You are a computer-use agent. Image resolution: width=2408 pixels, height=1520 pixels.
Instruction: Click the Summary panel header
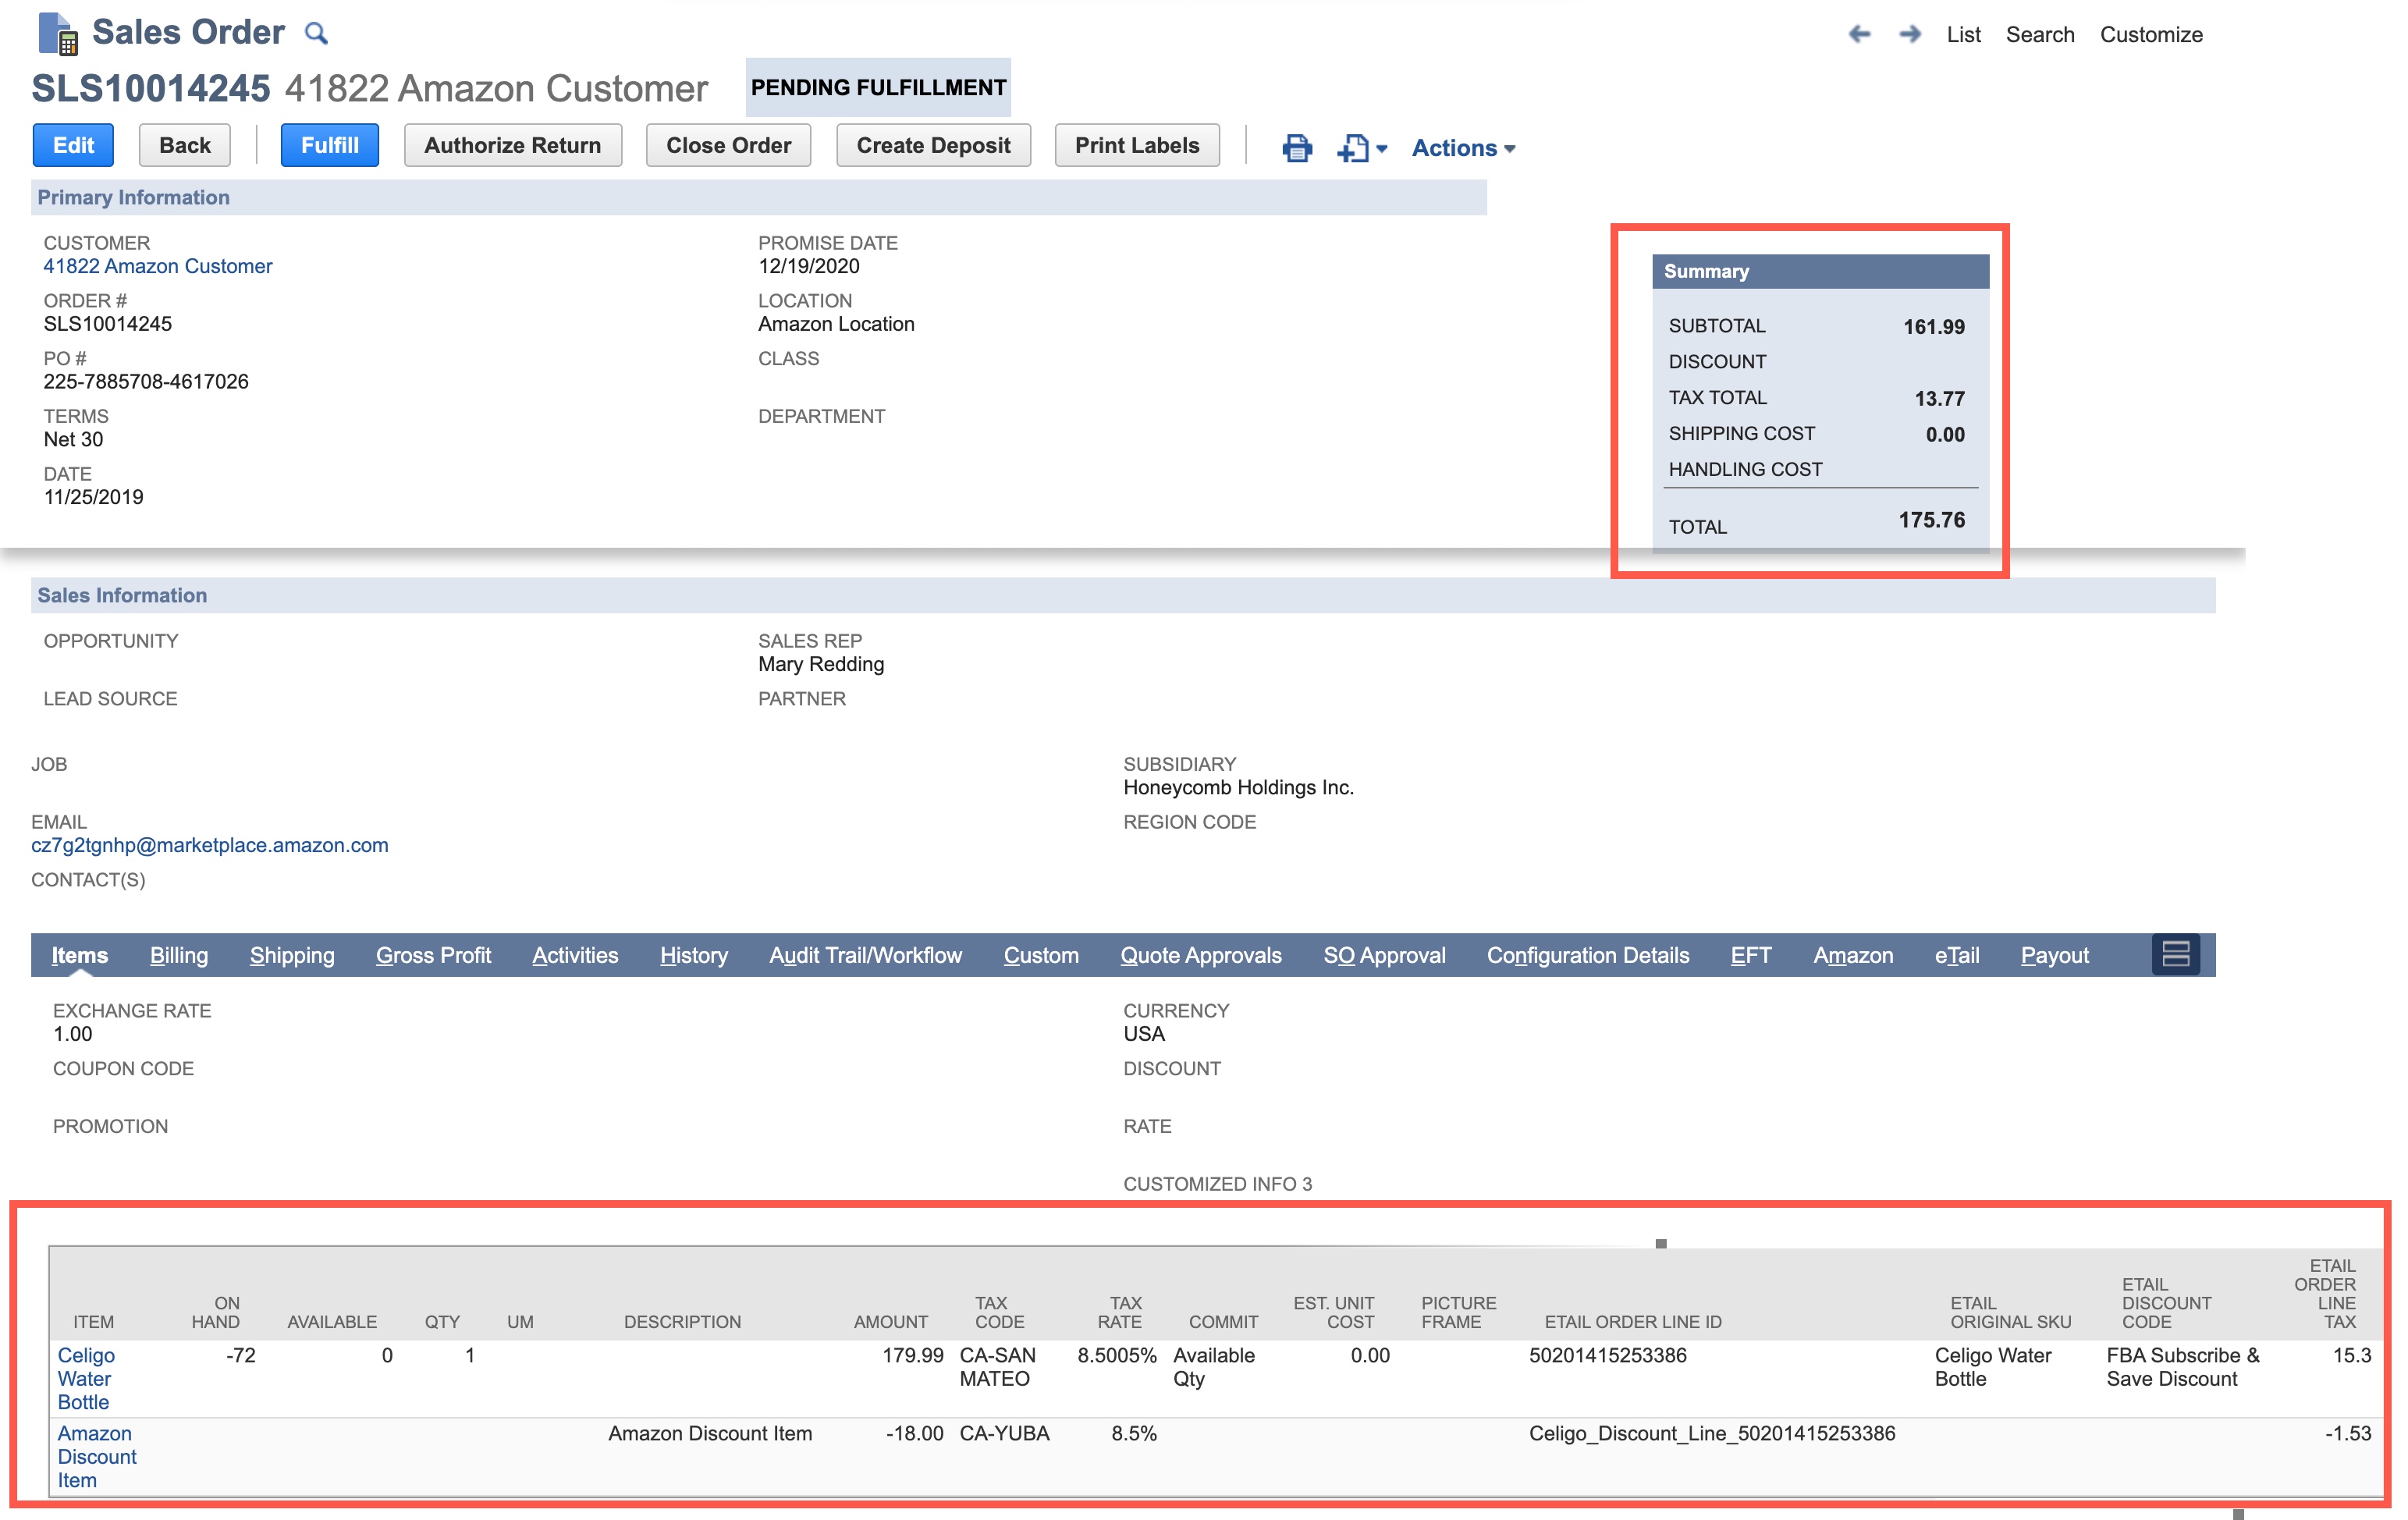point(1820,271)
